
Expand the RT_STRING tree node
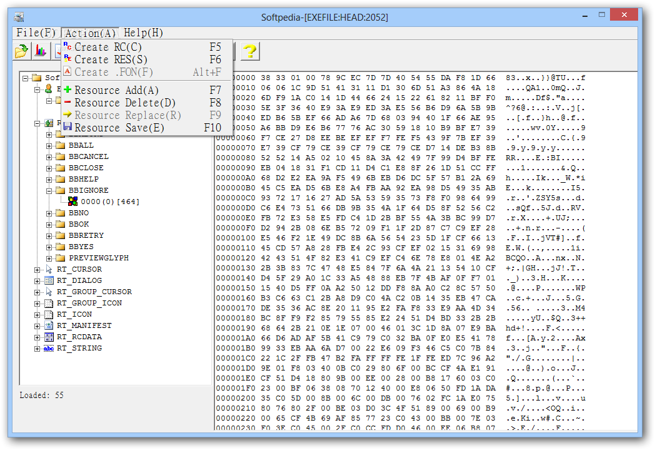(37, 349)
